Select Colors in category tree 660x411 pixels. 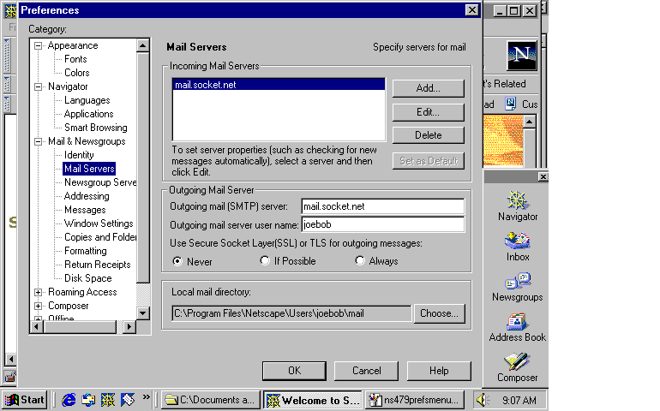pos(76,73)
